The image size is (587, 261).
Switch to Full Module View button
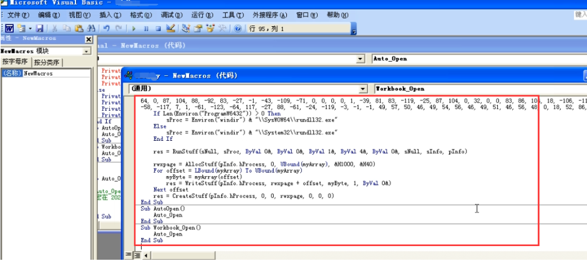[137, 255]
